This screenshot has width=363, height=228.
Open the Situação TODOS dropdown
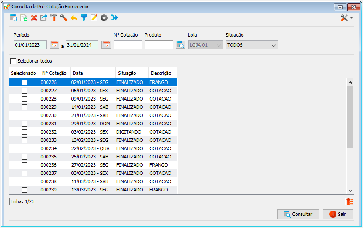point(252,45)
